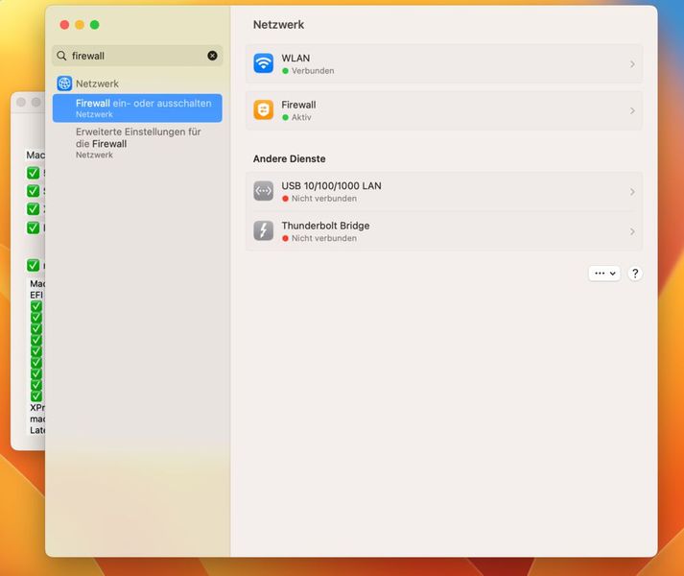Click 'Nicht verbunden' under USB 10/100/1000 LAN

(x=323, y=199)
